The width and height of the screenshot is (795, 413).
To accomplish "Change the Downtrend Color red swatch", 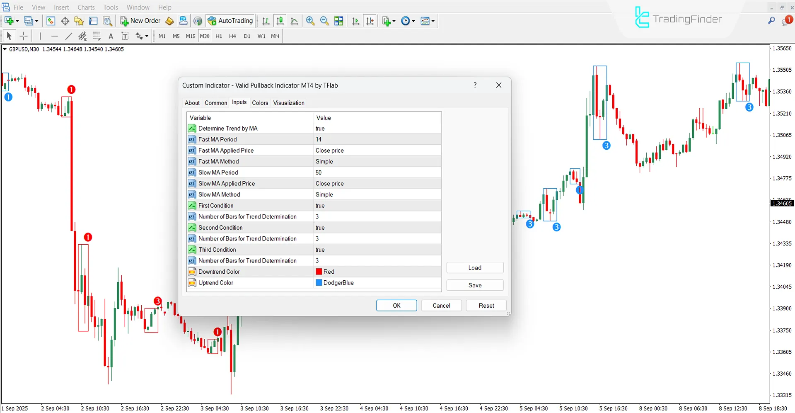I will pos(319,271).
